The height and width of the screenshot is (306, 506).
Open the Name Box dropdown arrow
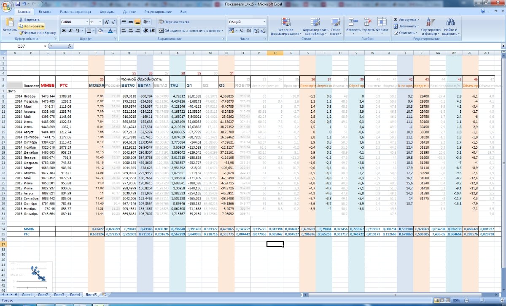click(x=45, y=46)
